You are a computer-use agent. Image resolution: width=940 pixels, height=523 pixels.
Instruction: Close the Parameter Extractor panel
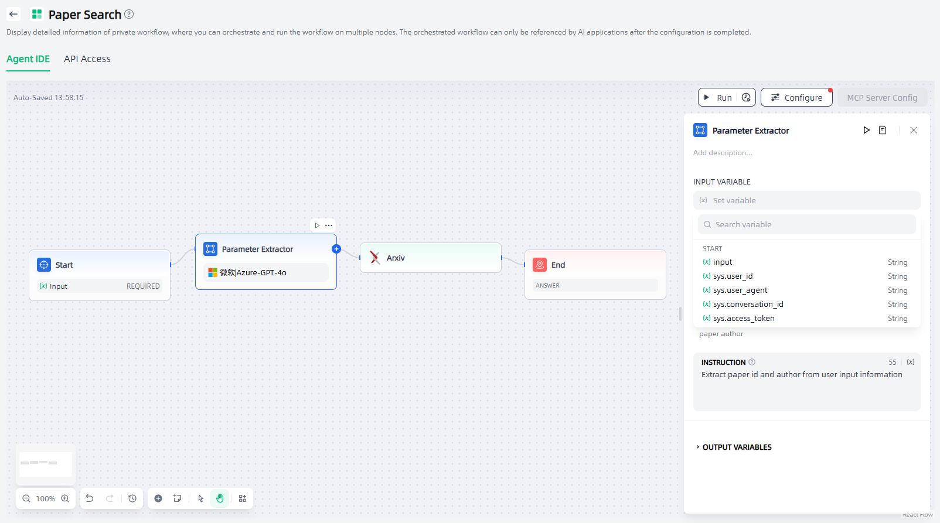coord(913,130)
